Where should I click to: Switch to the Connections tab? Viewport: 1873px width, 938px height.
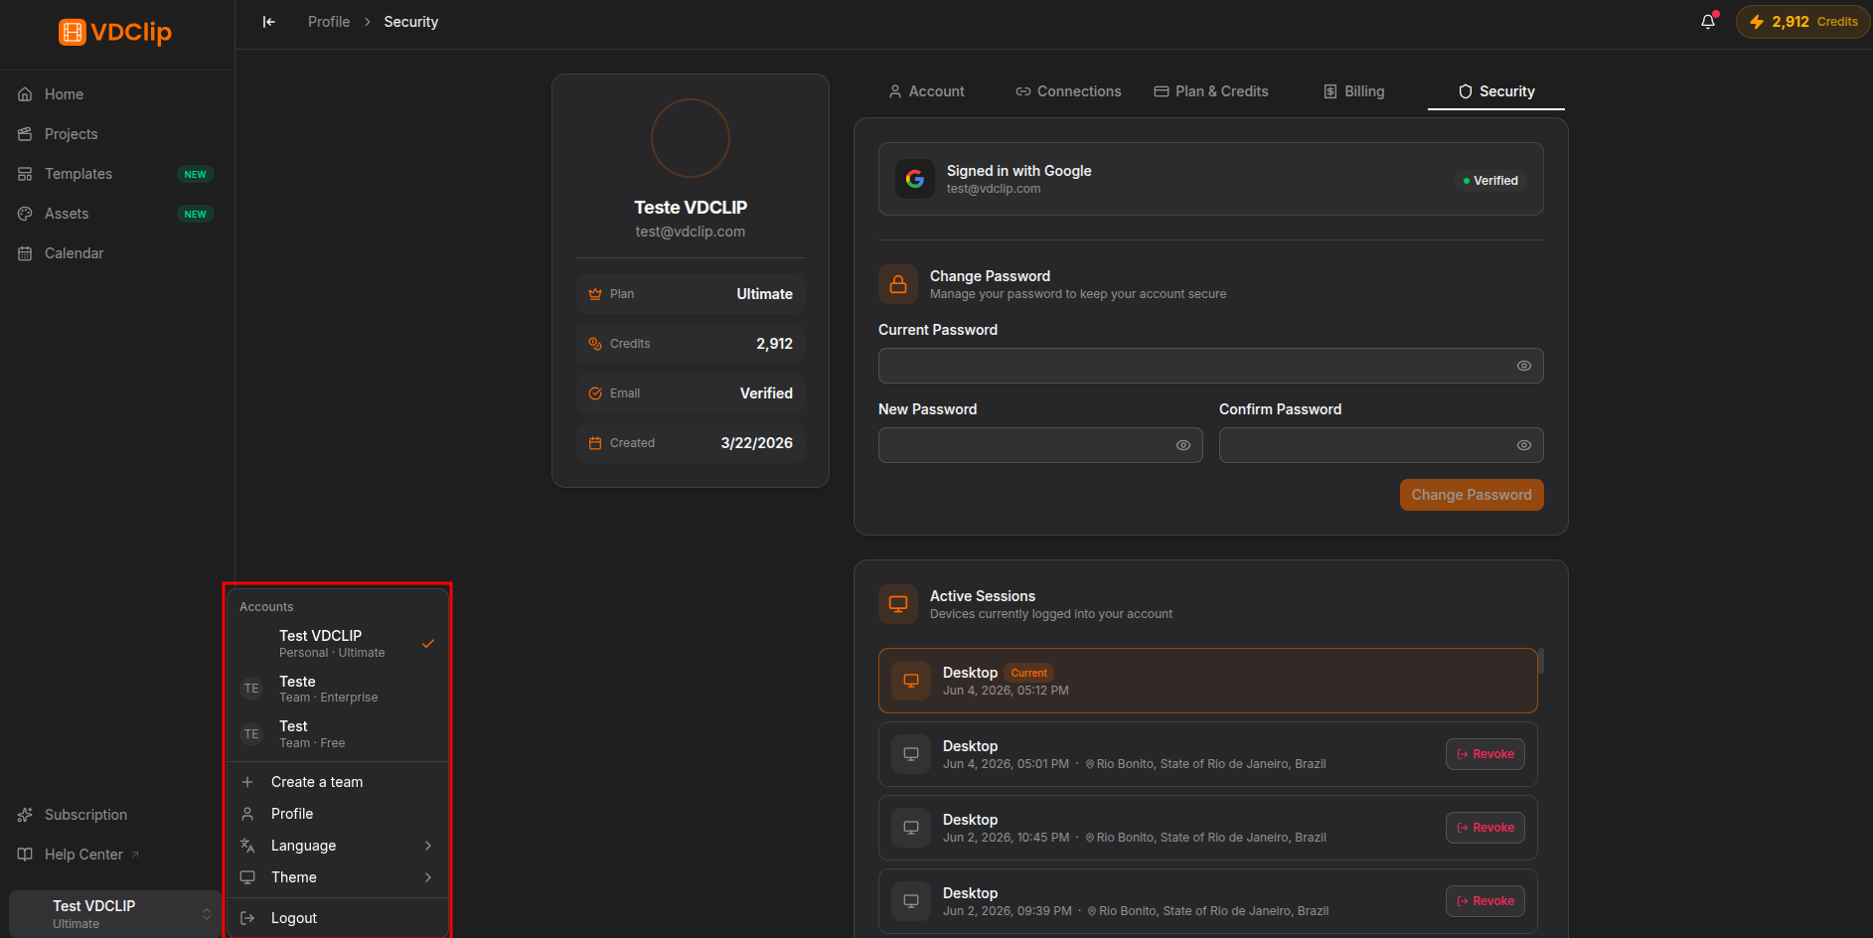1068,91
